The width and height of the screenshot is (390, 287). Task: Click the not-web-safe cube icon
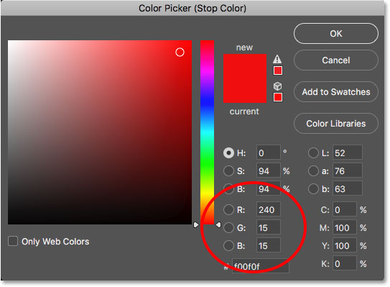click(277, 86)
